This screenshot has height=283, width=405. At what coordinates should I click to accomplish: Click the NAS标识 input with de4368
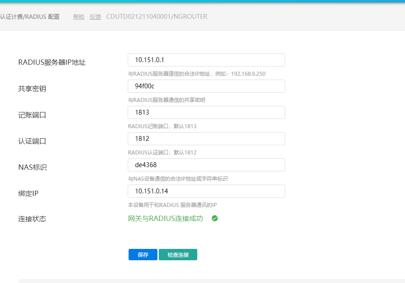206,165
